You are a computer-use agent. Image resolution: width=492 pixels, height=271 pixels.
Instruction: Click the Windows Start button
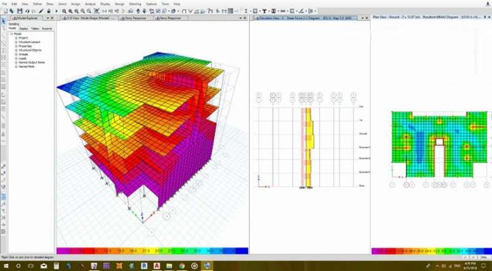6,264
